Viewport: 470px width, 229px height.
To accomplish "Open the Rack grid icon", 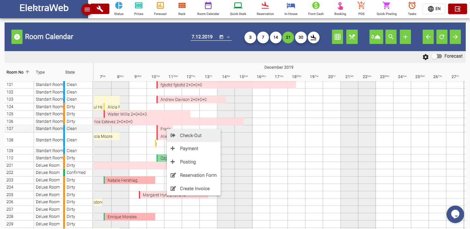I will tap(182, 6).
